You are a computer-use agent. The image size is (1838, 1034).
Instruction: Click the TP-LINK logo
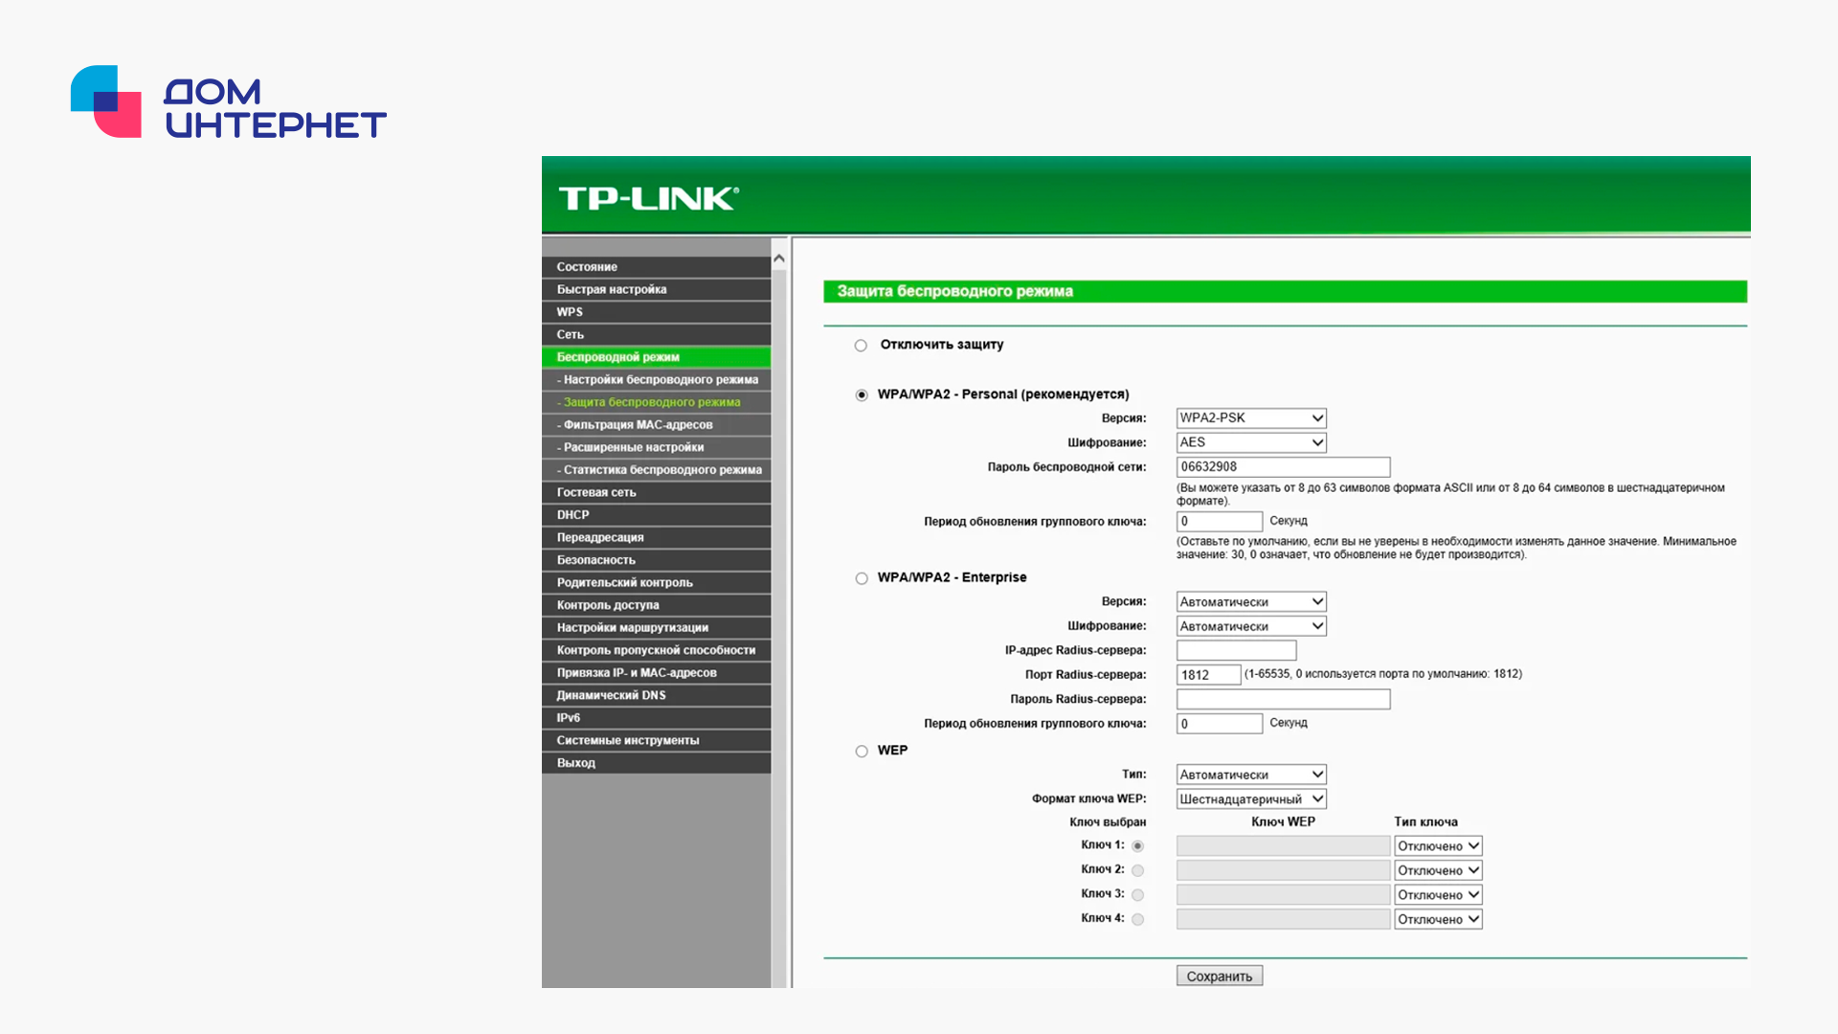[648, 198]
